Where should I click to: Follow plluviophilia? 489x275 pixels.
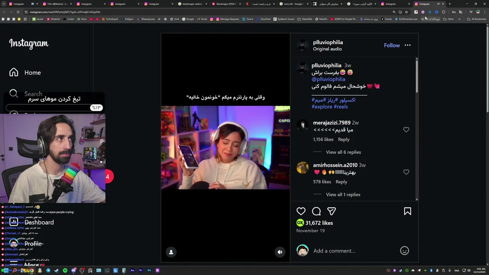[392, 45]
